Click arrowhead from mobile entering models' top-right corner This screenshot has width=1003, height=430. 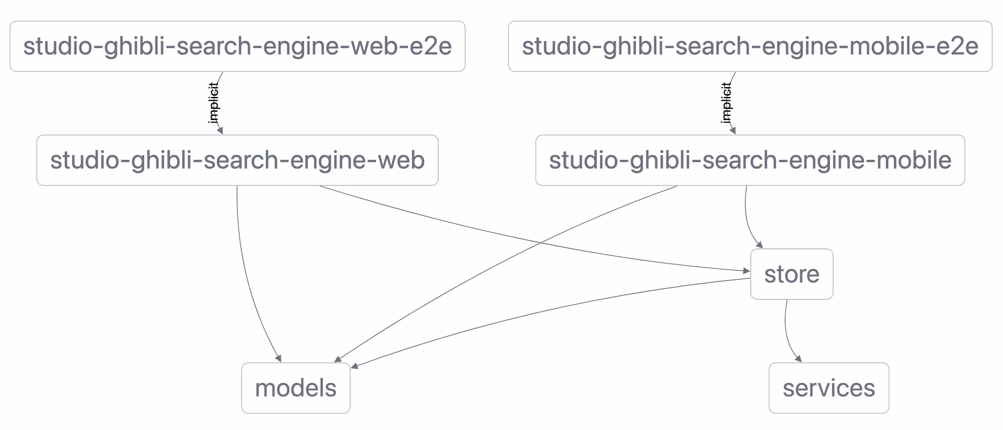point(338,359)
